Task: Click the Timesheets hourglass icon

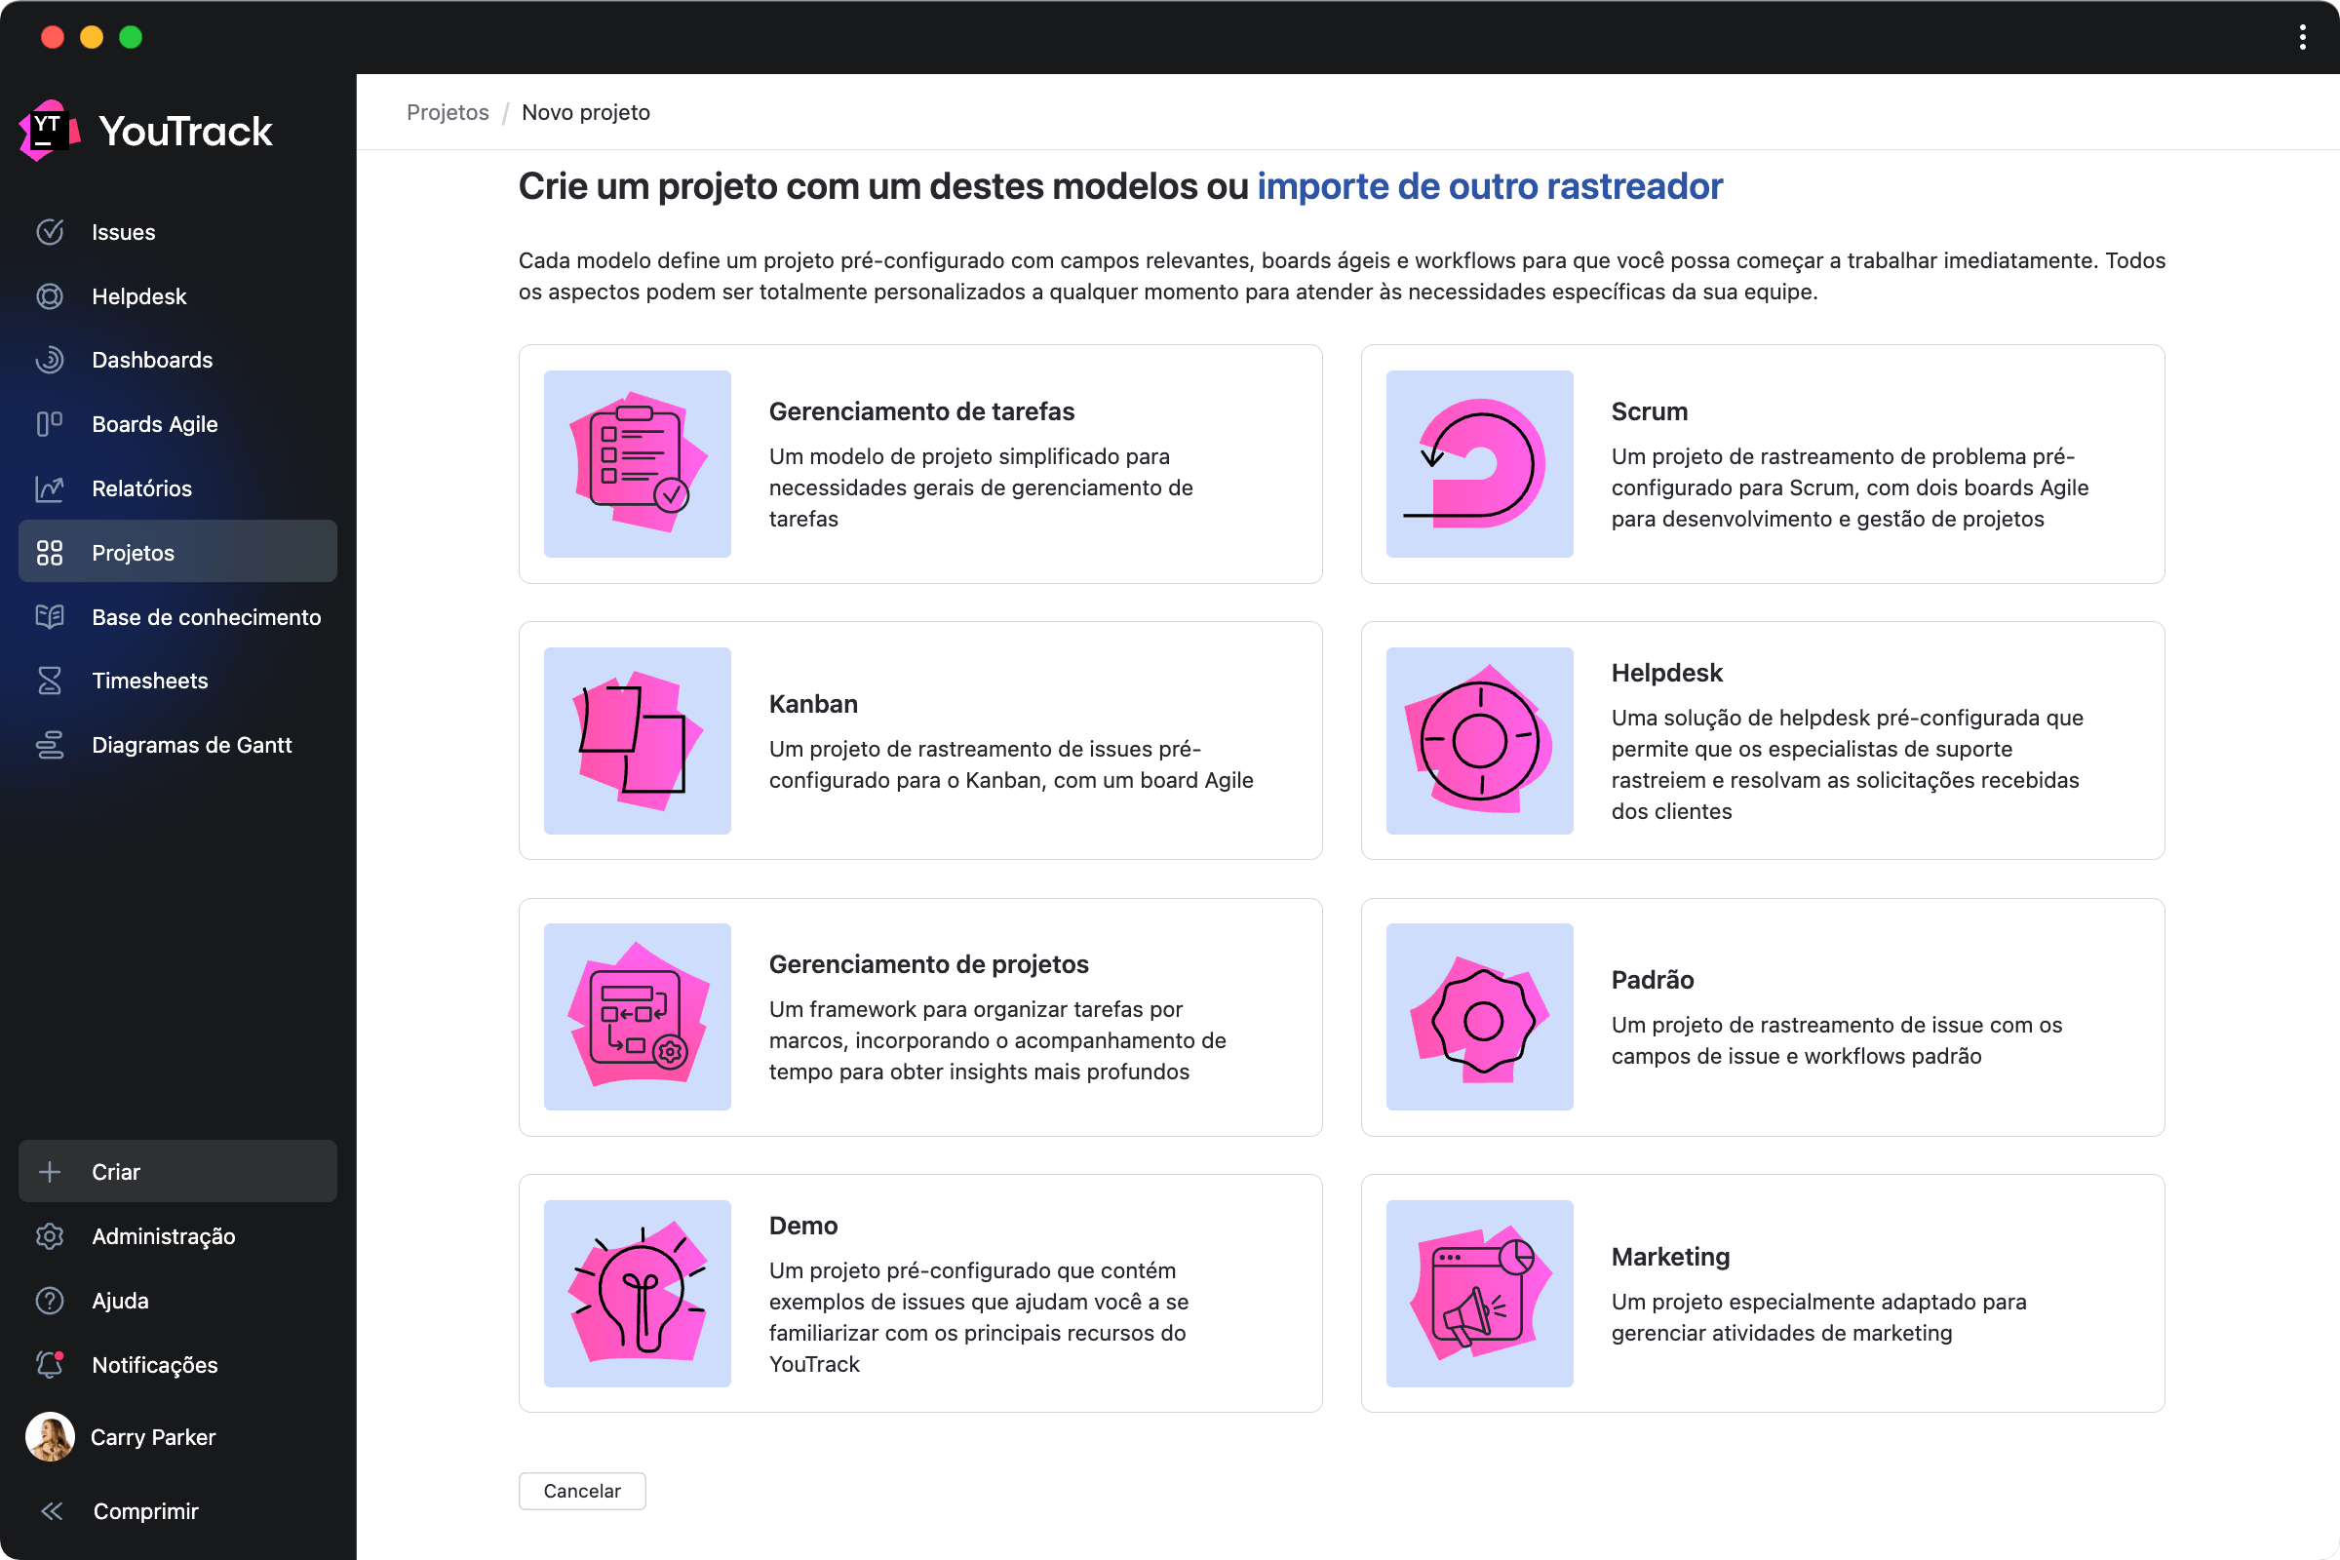Action: [50, 681]
